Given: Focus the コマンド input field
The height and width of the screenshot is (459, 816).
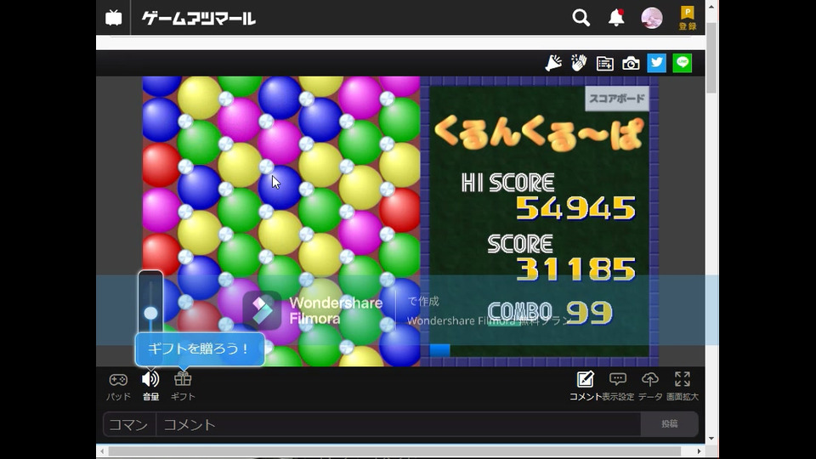Looking at the screenshot, I should click(x=129, y=425).
